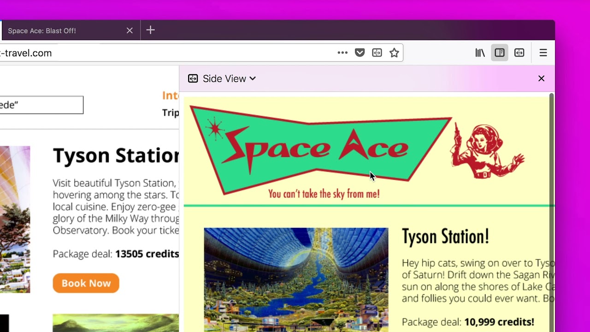Close the Side View panel

coord(542,78)
